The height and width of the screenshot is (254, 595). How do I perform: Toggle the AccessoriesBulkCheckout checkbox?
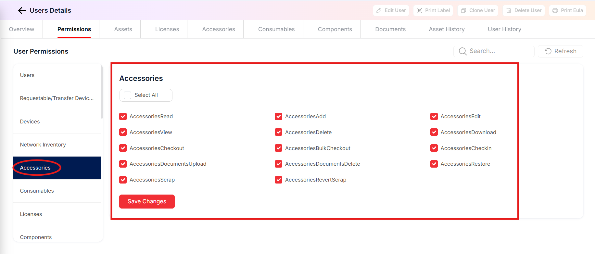click(278, 148)
